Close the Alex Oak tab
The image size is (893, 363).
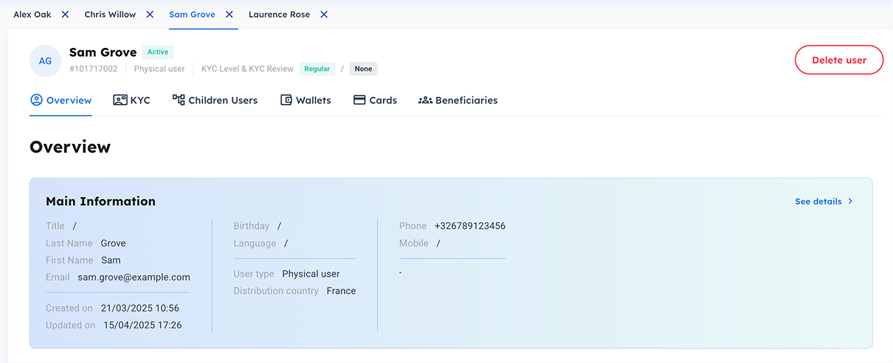[x=65, y=14]
